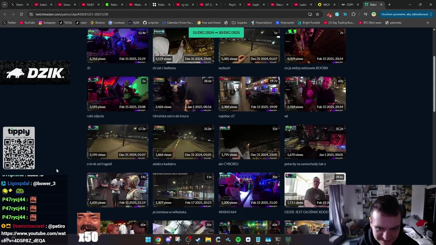Open Snipping Tool from the taskbar

[178, 240]
